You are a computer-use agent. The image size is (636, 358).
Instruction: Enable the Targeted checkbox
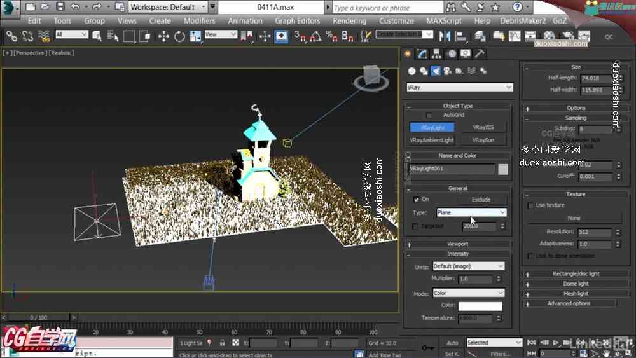415,226
